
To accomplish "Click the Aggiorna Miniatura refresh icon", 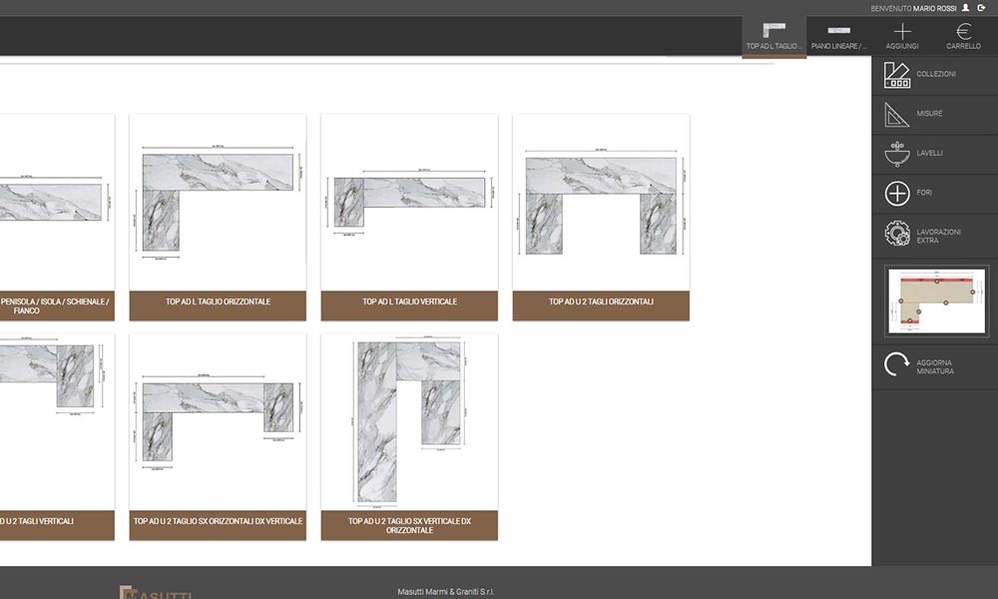I will pos(897,364).
